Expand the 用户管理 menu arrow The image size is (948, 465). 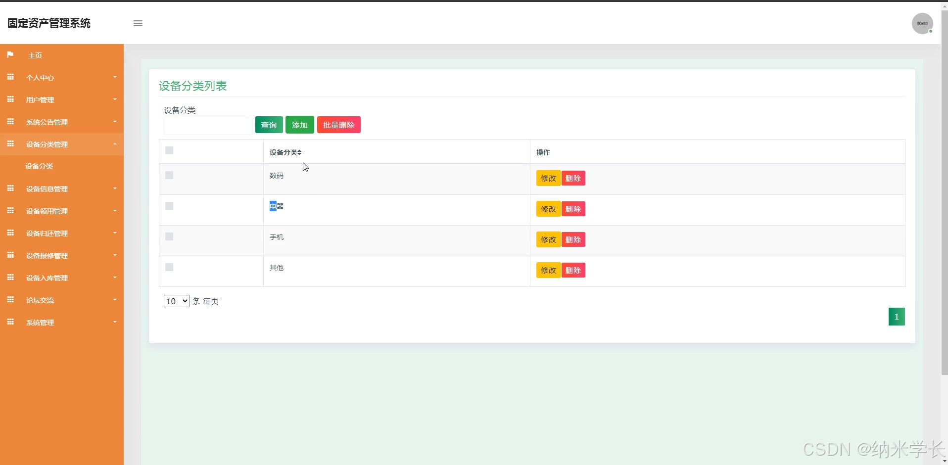[x=115, y=99]
